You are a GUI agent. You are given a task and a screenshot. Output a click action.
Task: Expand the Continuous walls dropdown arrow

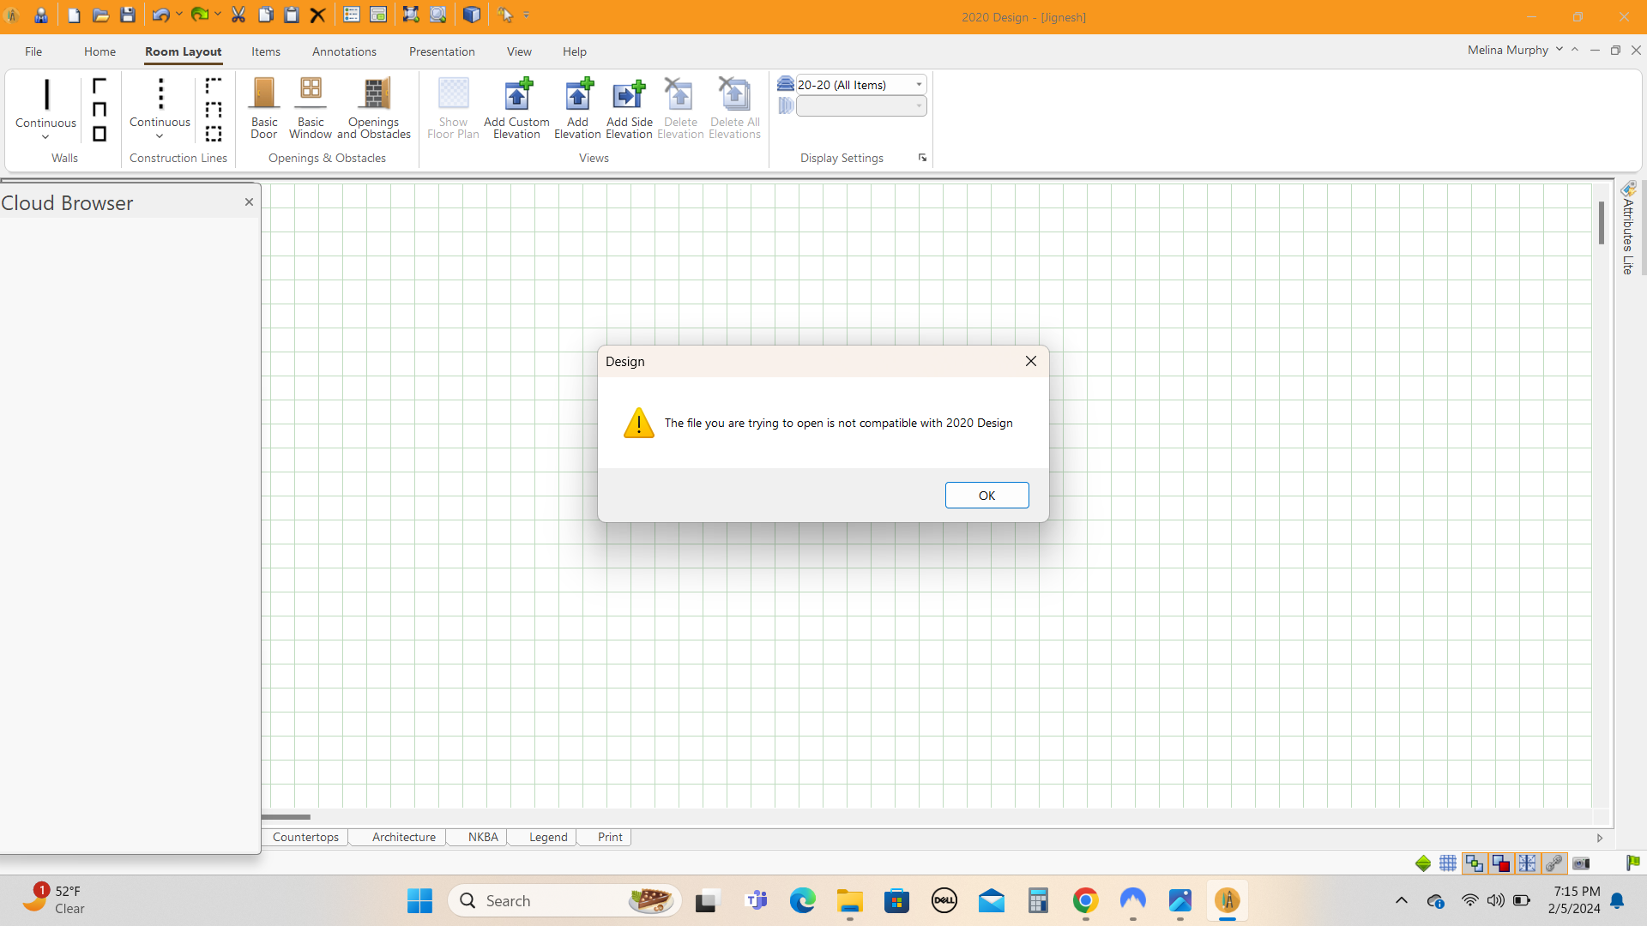click(x=45, y=137)
